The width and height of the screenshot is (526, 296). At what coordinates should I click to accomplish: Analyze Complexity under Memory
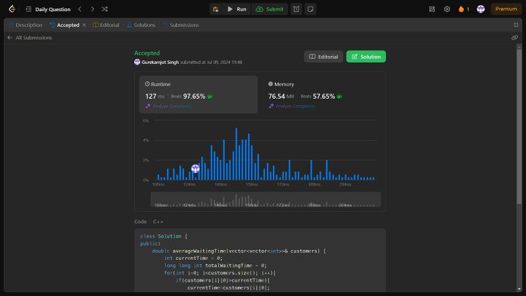(x=292, y=106)
